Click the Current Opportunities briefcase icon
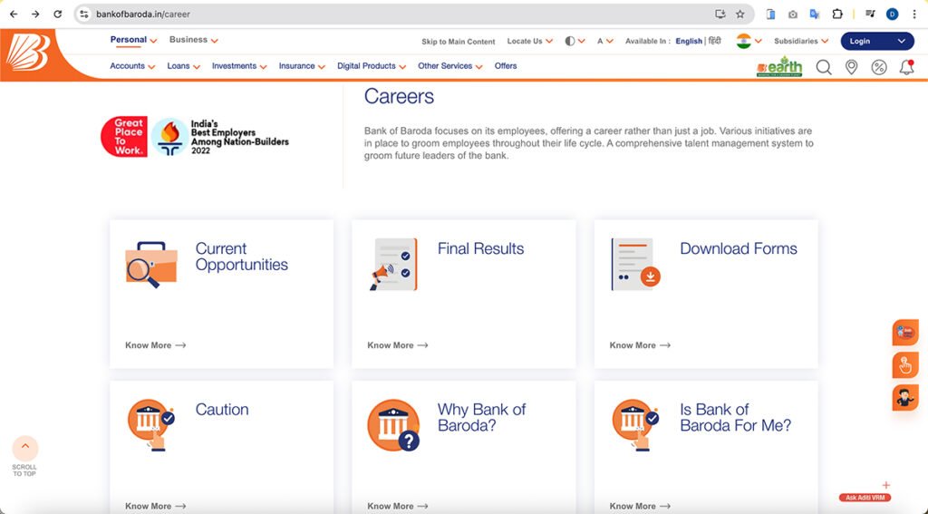This screenshot has height=514, width=928. coord(151,264)
